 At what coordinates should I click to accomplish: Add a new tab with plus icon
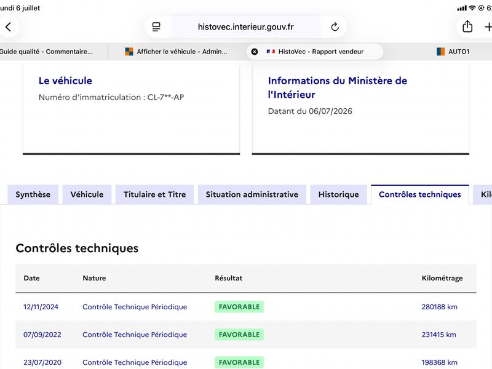point(488,27)
